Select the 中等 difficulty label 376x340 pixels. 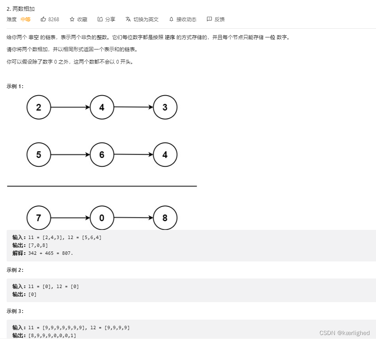[x=25, y=19]
